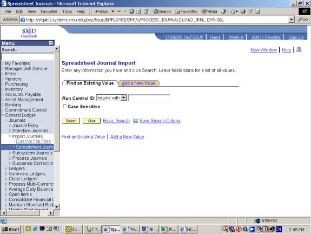Click the Print icon in toolbar
The width and height of the screenshot is (311, 234).
point(243,11)
